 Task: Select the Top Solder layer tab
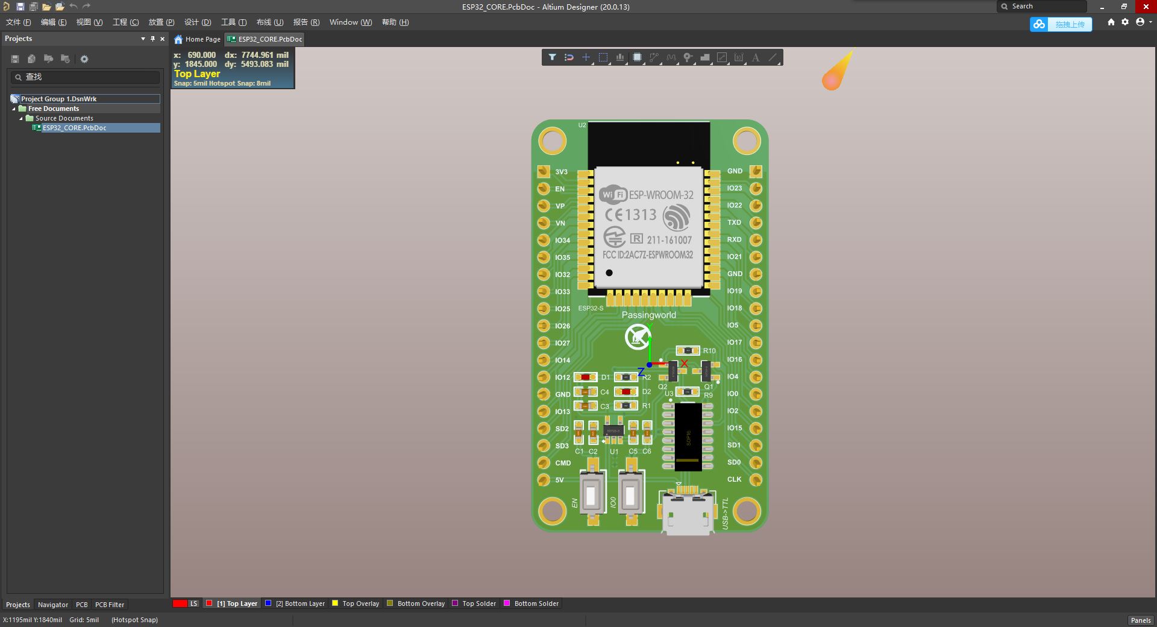(x=475, y=603)
